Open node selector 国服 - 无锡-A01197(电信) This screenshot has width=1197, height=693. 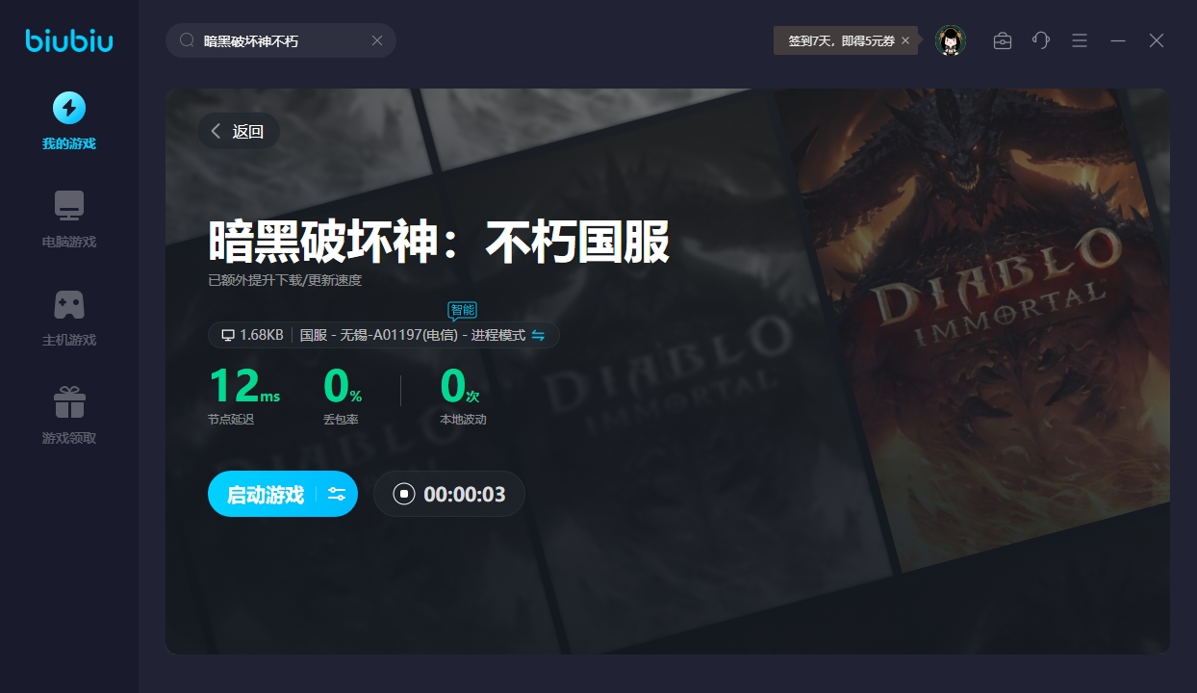coord(414,335)
